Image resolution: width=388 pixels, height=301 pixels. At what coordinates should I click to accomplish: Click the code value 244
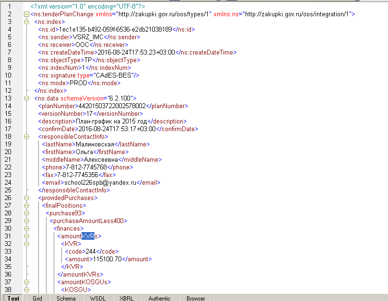[91, 251]
